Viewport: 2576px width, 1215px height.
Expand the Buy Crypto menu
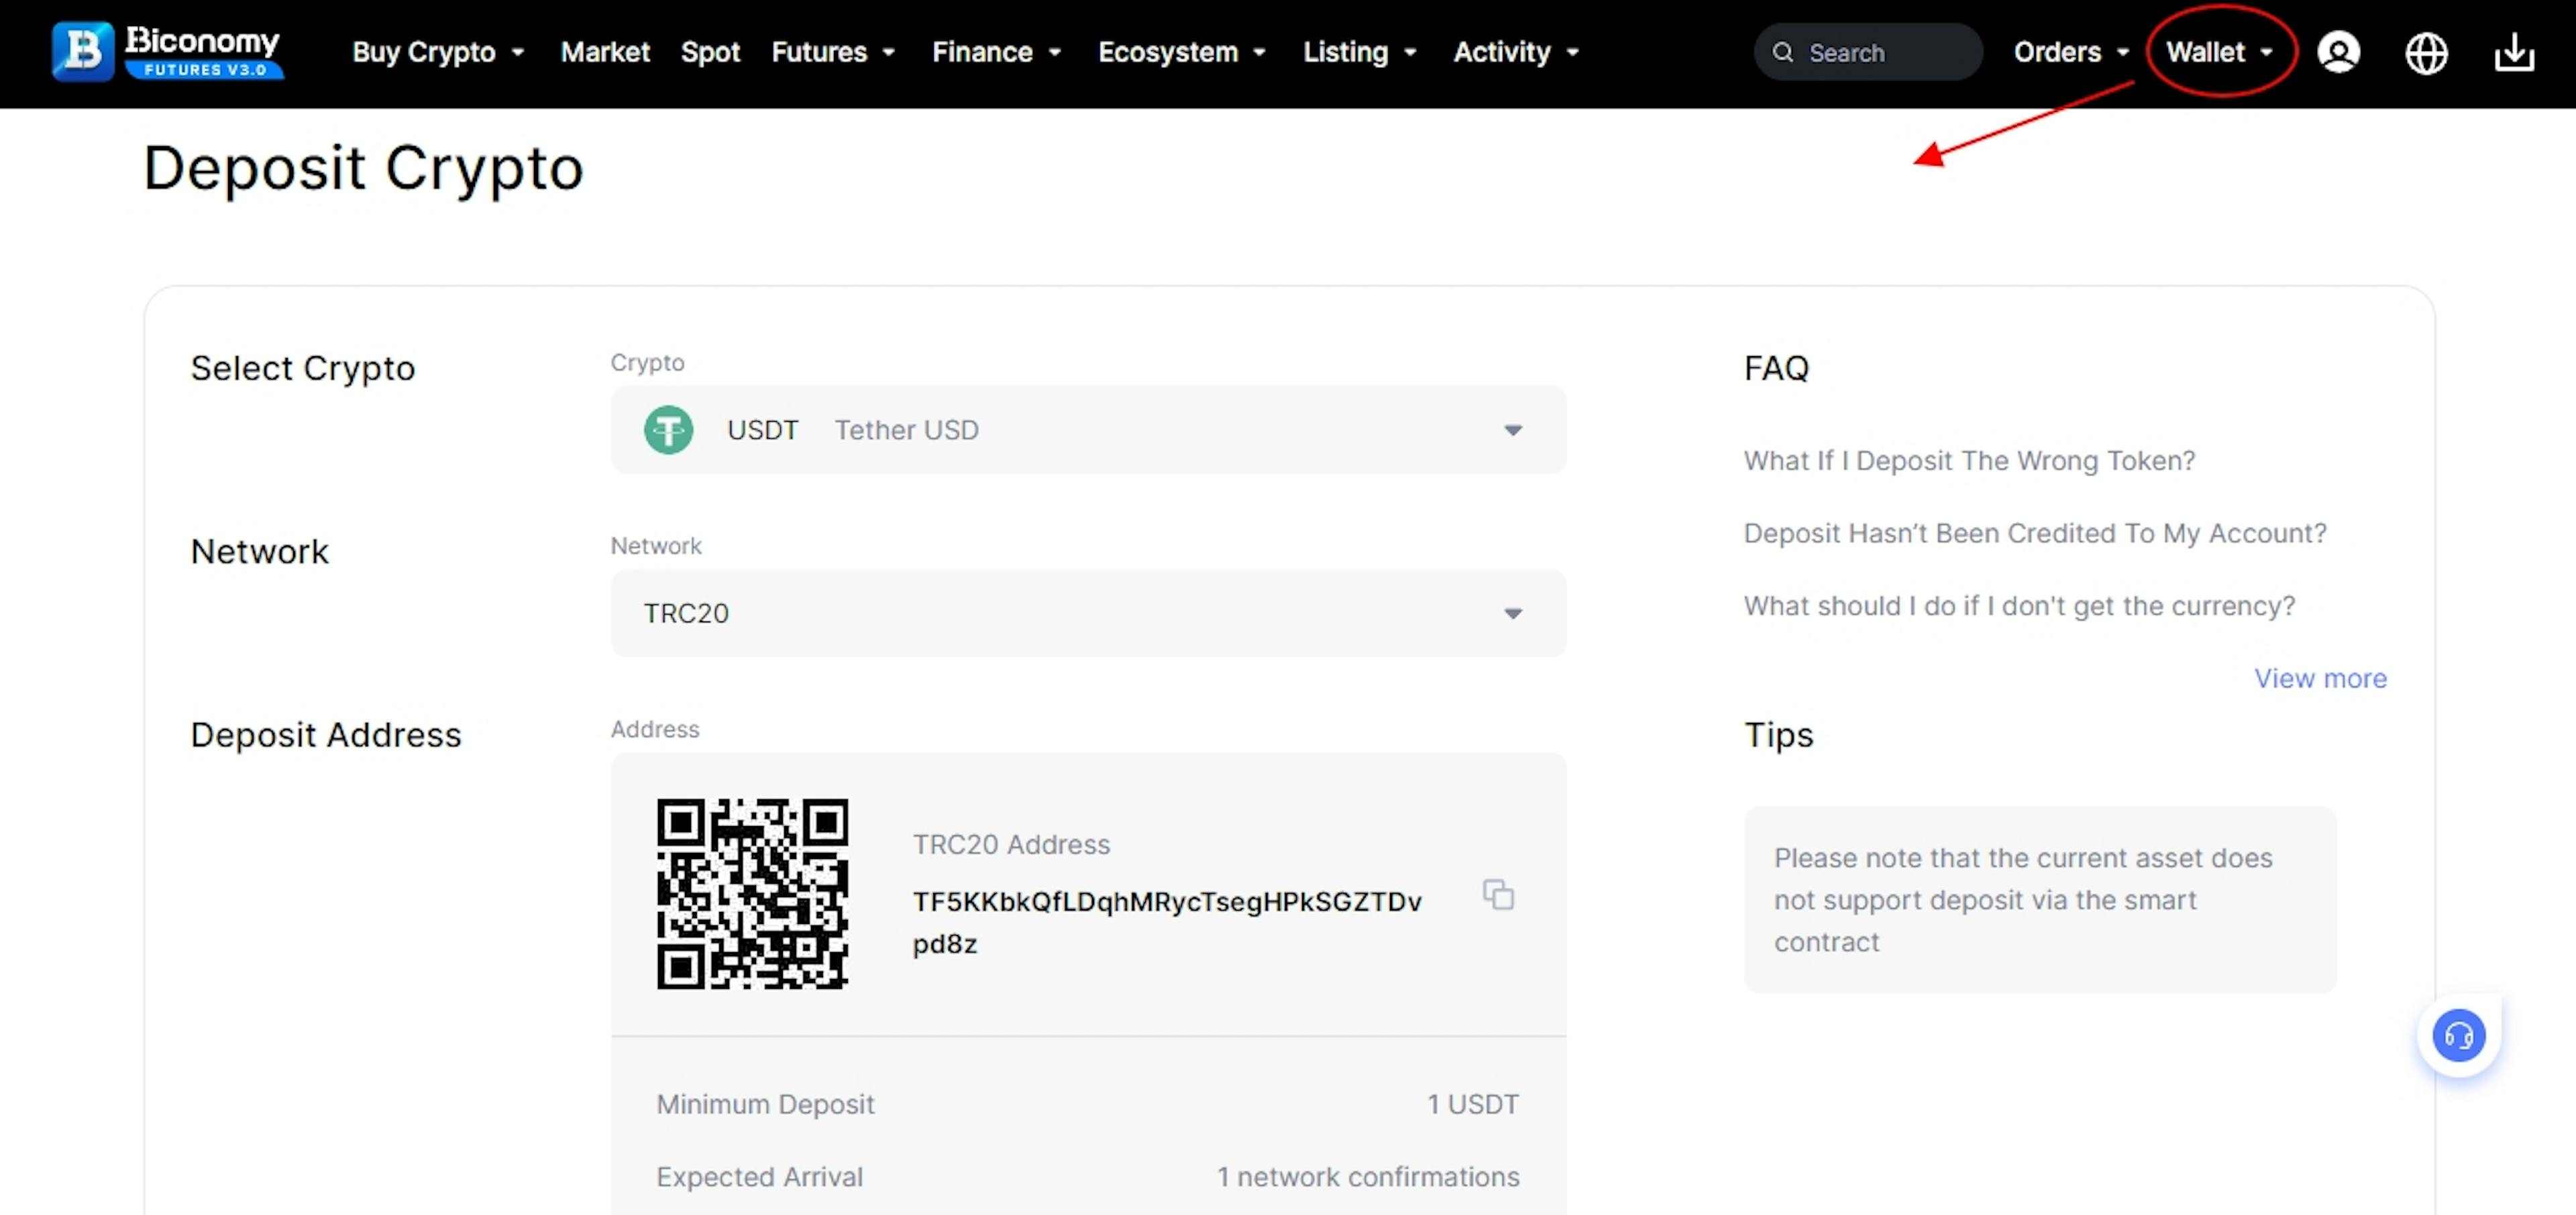point(438,52)
